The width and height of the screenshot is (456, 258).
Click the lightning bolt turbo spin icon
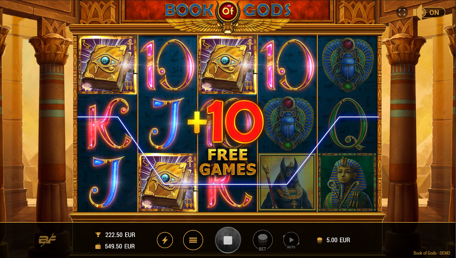click(x=165, y=240)
